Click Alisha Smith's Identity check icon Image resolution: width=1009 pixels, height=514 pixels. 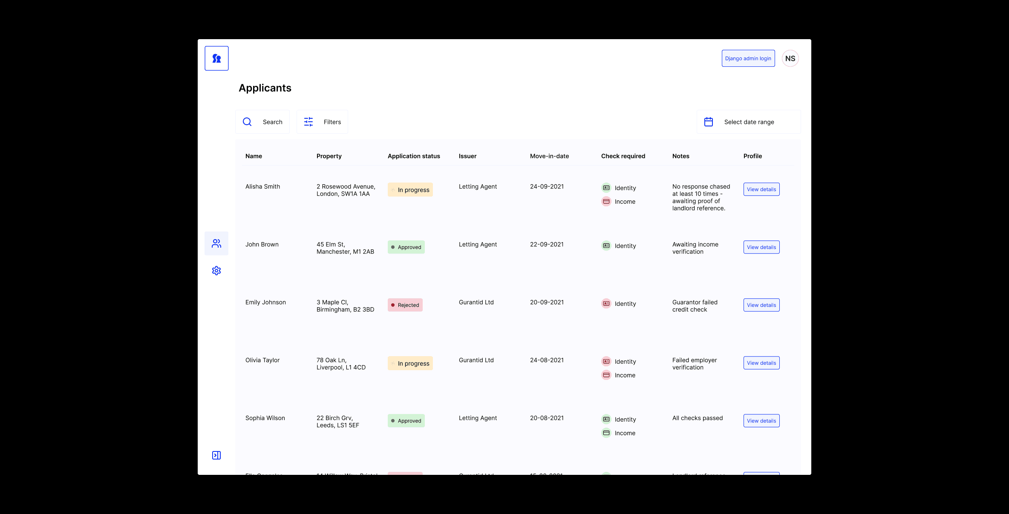pos(606,188)
